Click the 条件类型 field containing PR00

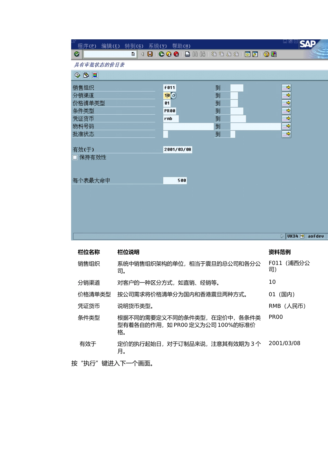[170, 111]
